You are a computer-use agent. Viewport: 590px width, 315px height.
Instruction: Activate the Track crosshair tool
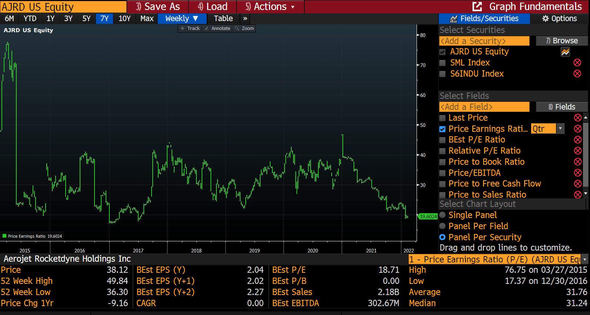point(190,29)
